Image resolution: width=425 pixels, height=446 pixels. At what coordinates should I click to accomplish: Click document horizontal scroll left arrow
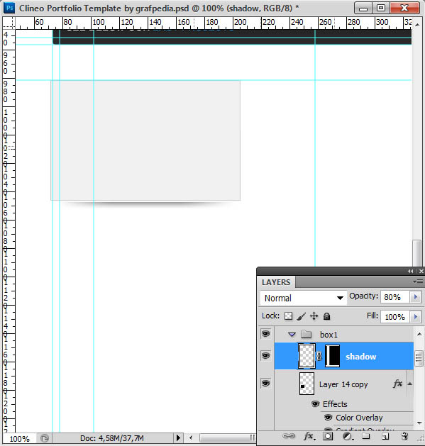click(x=190, y=438)
